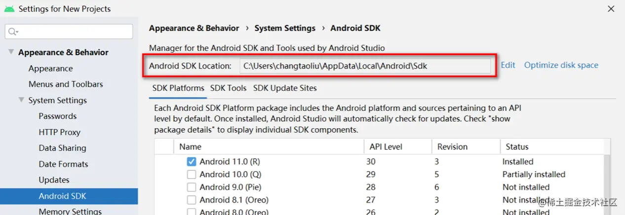
Task: Open the SDK Tools tab
Action: (x=228, y=88)
